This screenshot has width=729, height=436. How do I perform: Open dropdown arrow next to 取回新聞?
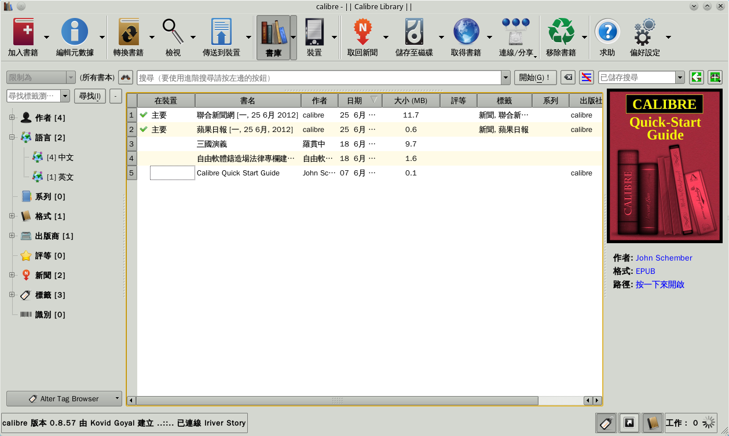386,37
